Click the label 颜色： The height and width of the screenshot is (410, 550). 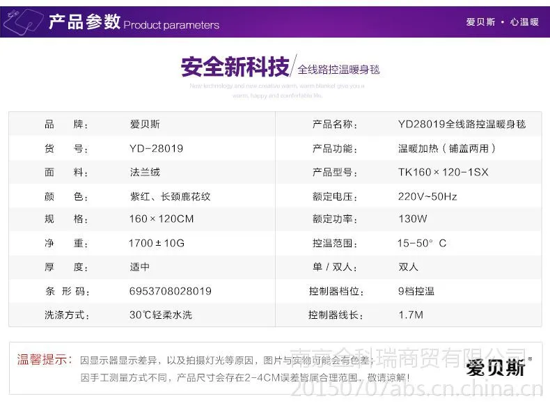(66, 196)
